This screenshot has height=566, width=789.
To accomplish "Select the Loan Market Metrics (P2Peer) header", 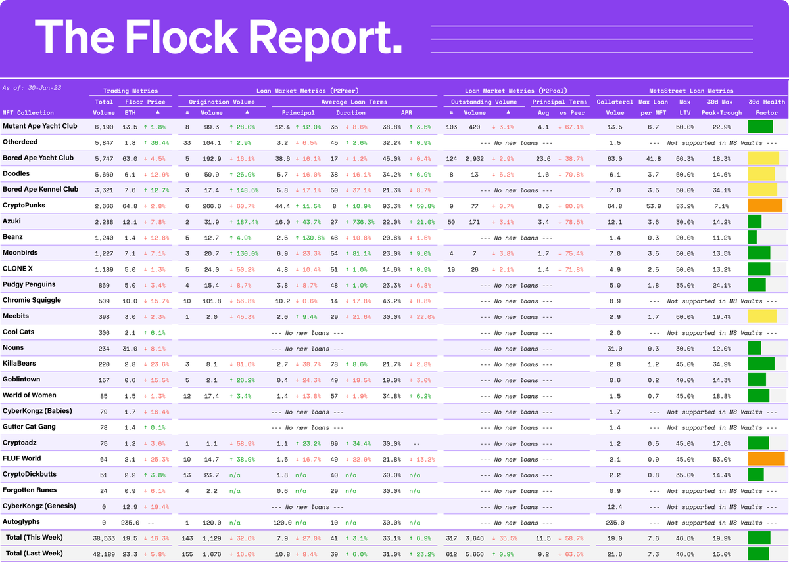I will coord(307,91).
